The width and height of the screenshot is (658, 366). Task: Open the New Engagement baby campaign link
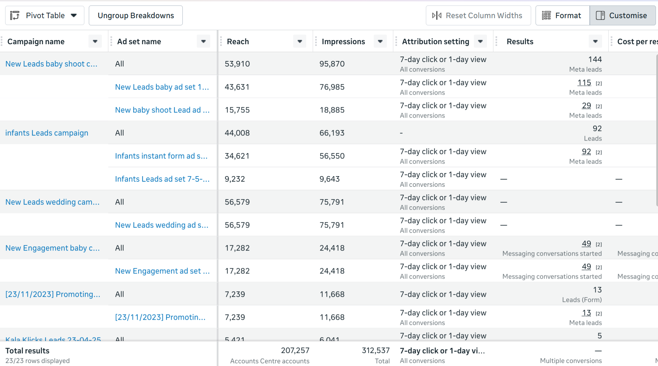pos(52,248)
